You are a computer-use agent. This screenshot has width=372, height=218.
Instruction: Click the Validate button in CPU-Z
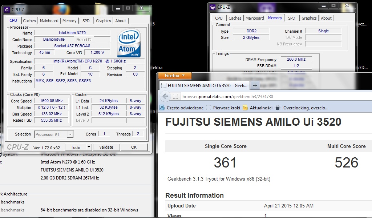click(106, 147)
